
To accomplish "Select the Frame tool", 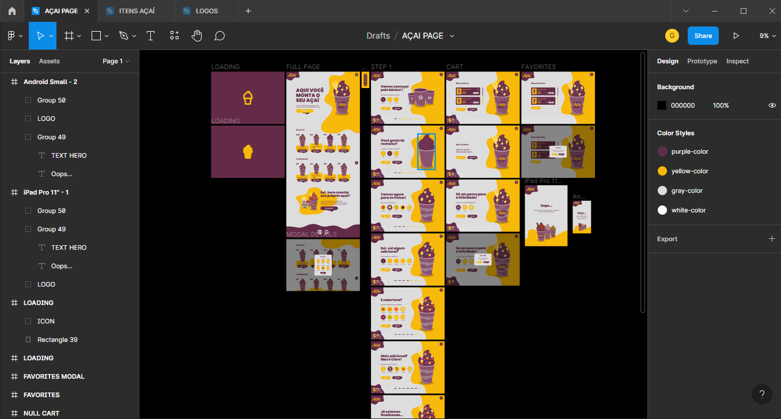I will coord(69,36).
